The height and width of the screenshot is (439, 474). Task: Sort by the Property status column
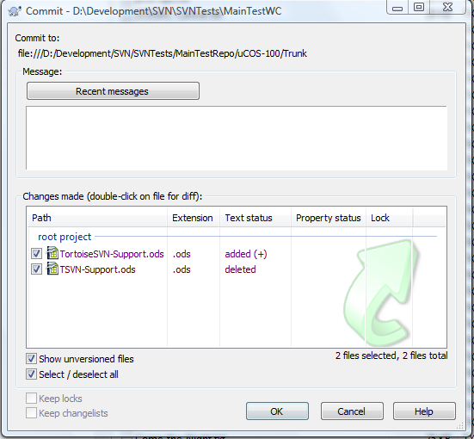(329, 218)
